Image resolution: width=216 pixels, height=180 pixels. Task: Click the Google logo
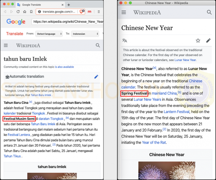16,22
